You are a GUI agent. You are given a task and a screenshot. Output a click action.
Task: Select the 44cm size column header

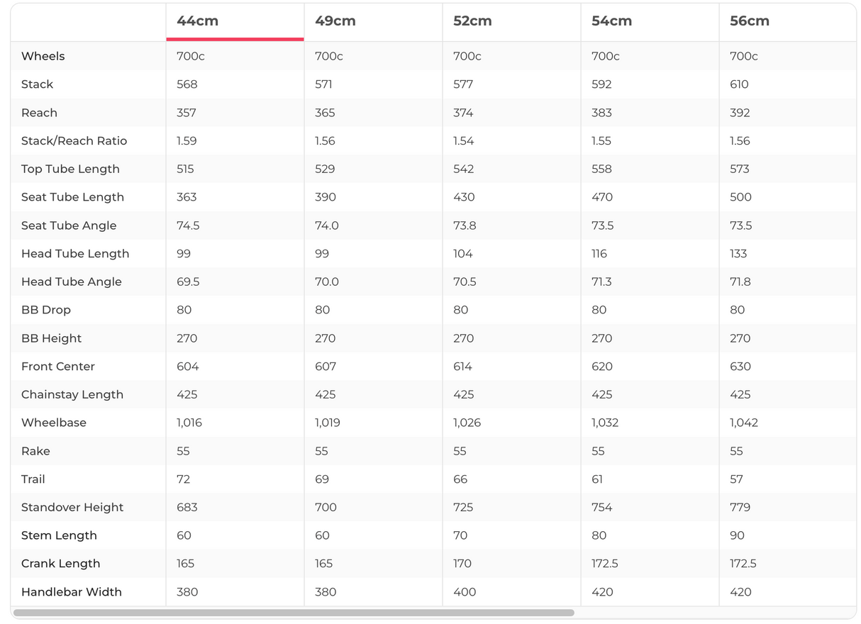point(198,21)
